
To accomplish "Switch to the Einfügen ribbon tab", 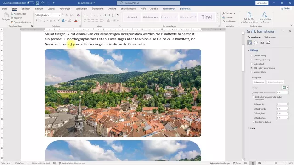I will click(26, 9).
